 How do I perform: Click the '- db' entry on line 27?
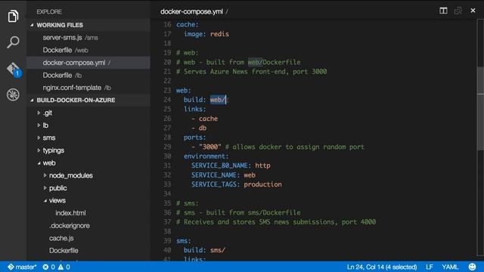[199, 128]
